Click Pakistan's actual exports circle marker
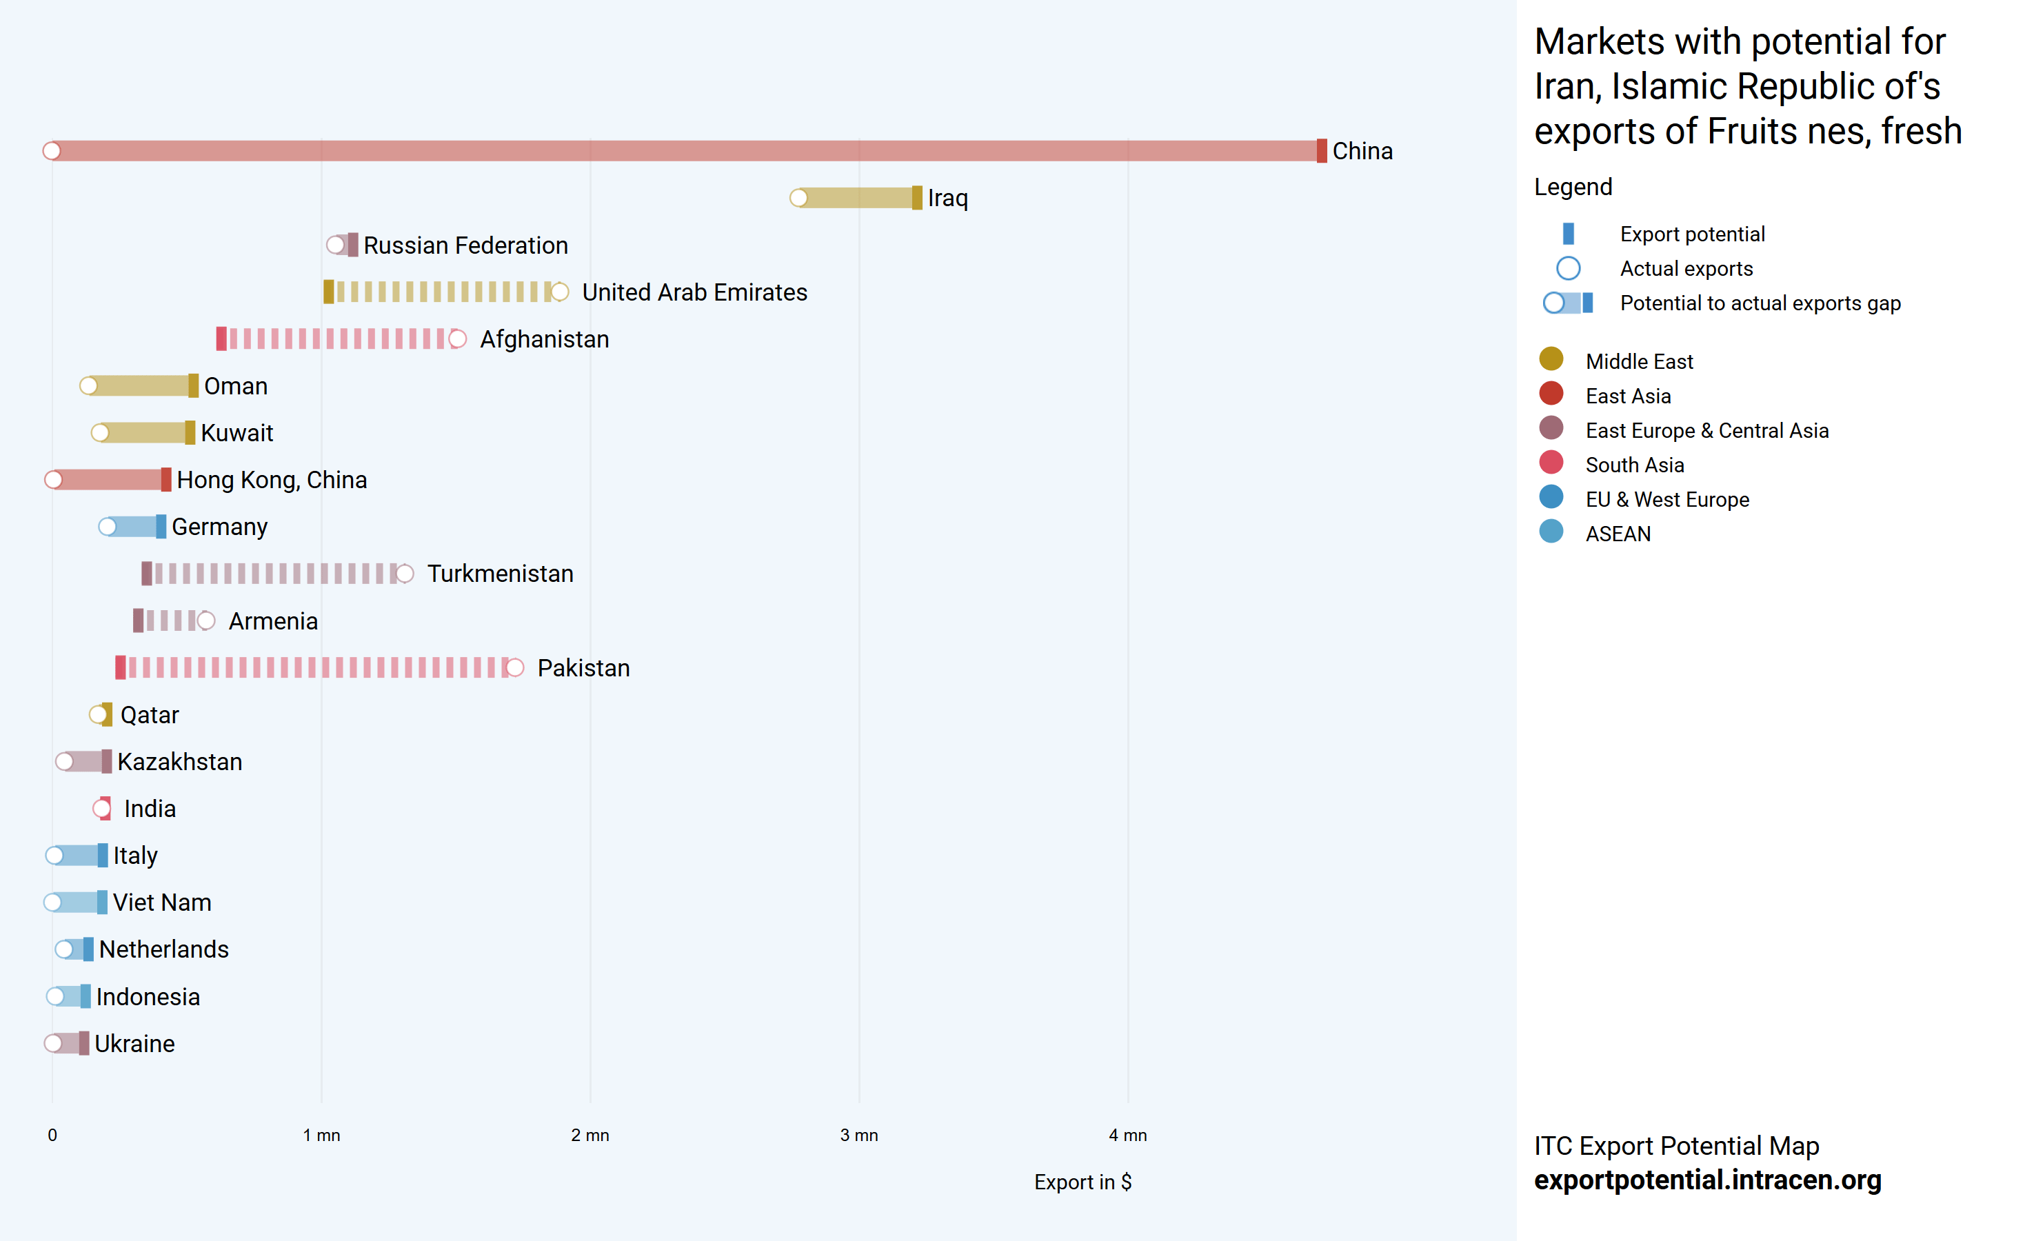This screenshot has width=2034, height=1241. pos(514,668)
